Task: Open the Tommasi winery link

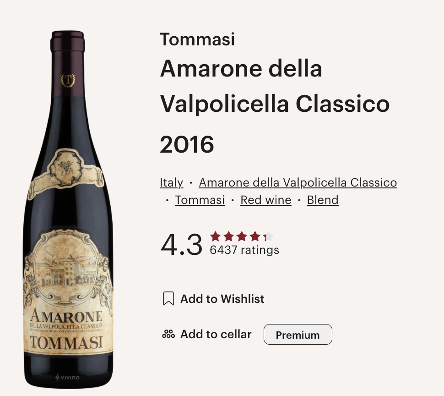Action: point(200,200)
